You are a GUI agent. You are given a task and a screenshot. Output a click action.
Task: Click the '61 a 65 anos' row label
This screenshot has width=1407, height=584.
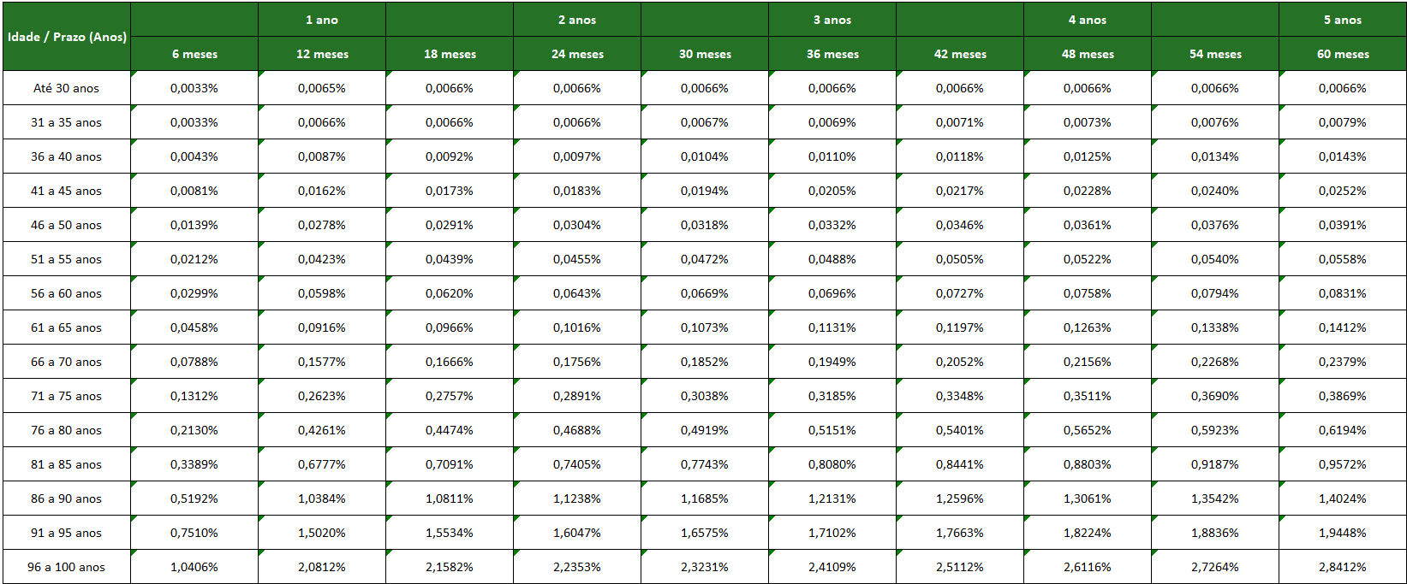67,327
